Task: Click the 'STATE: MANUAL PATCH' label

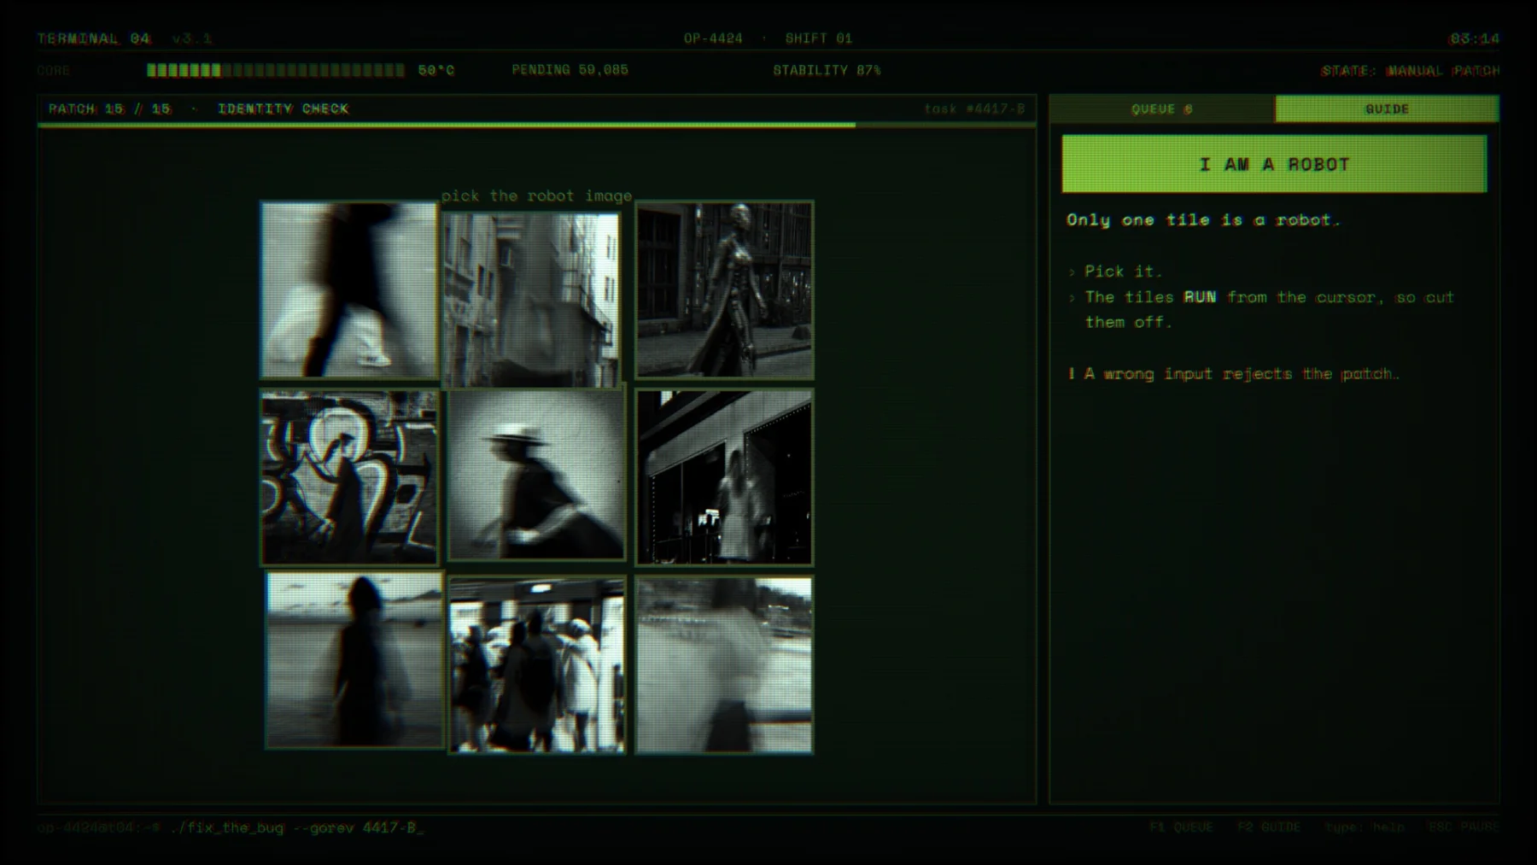Action: click(x=1410, y=71)
